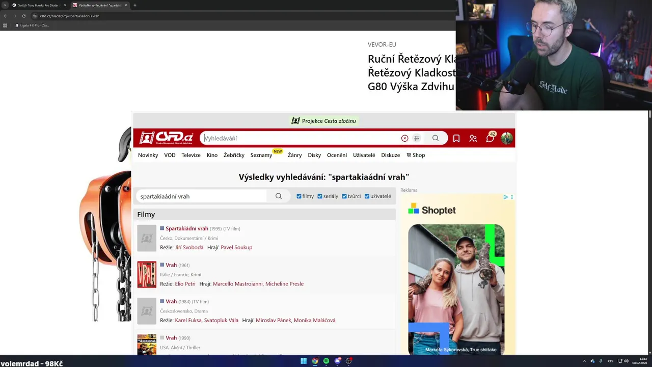652x367 pixels.
Task: Click the header Vyhledávání search field
Action: [x=301, y=138]
